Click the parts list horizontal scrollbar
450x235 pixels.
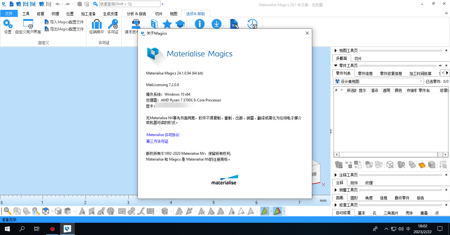click(391, 155)
